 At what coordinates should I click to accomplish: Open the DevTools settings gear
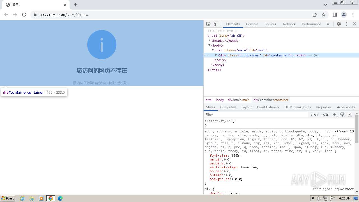[x=339, y=24]
